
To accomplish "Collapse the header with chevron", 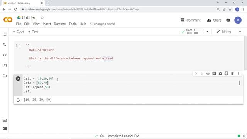I will 240,32.
